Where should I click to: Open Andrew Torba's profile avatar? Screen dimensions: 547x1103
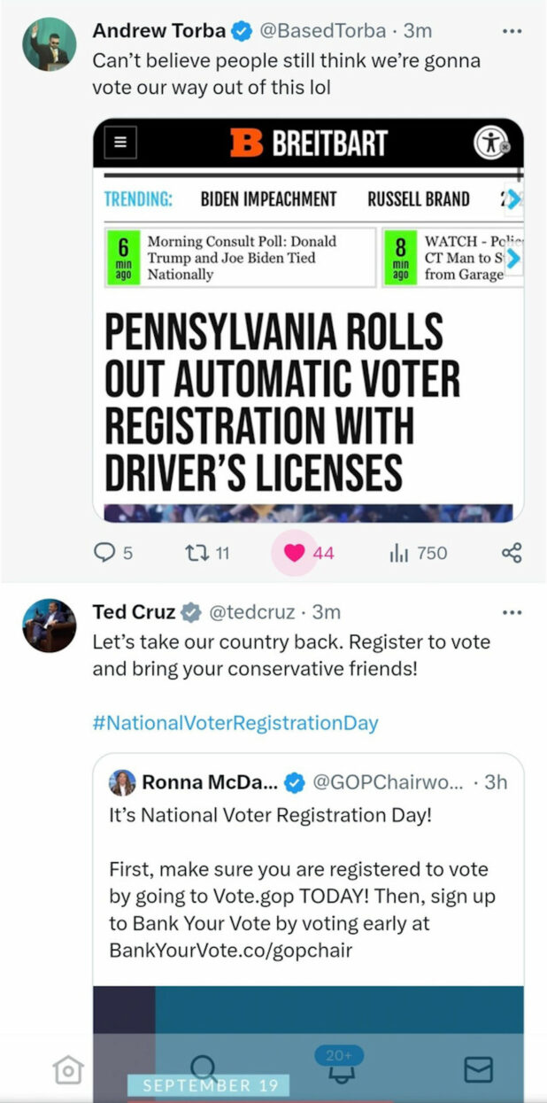click(x=49, y=43)
